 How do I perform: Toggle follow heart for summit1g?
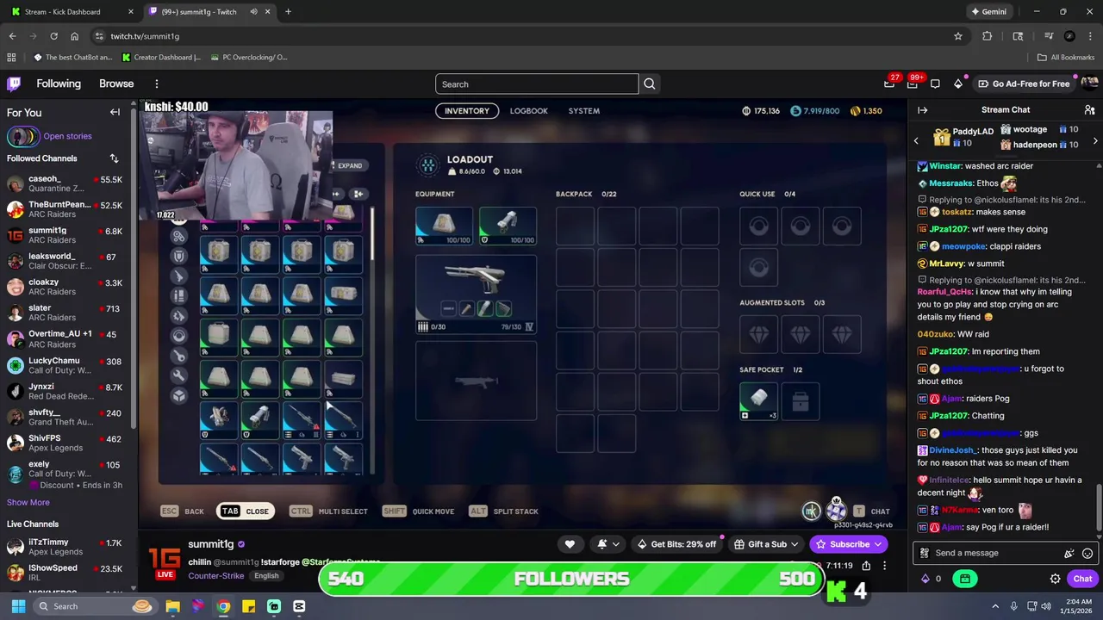click(570, 544)
